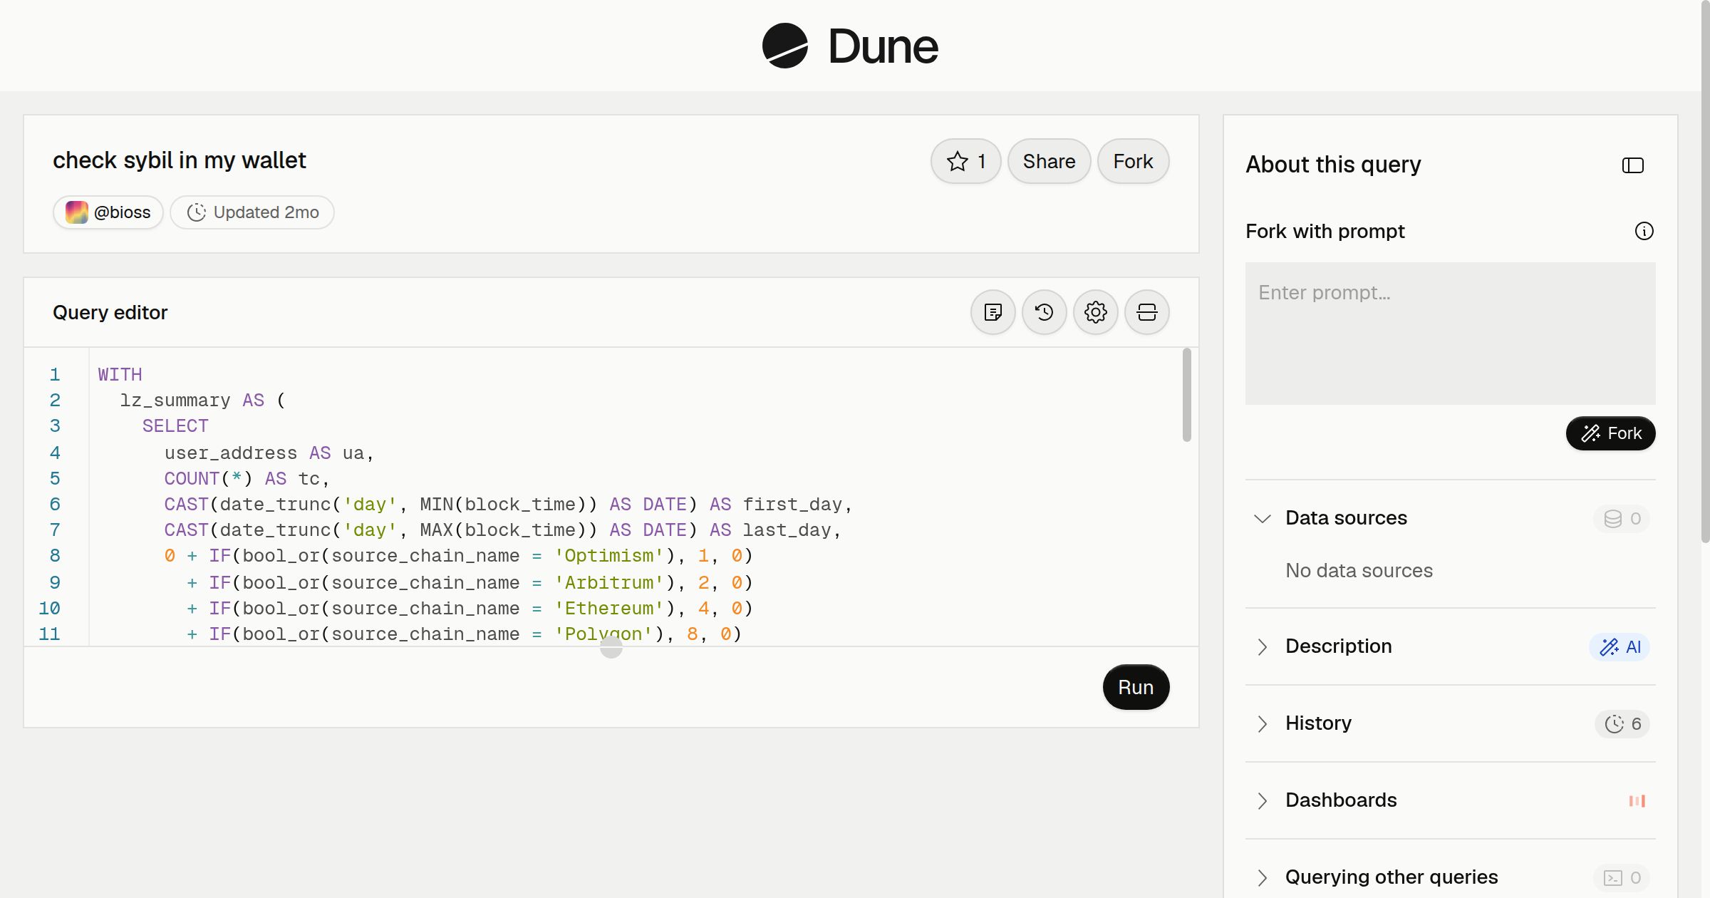Open the Share button

1049,161
